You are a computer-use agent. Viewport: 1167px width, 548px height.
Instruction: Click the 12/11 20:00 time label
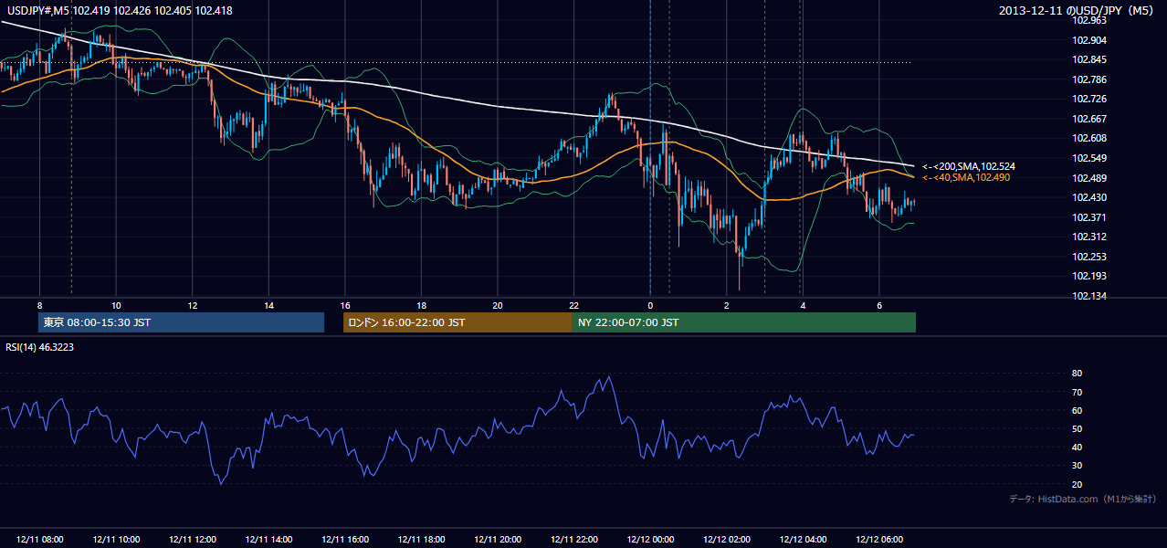(x=498, y=540)
